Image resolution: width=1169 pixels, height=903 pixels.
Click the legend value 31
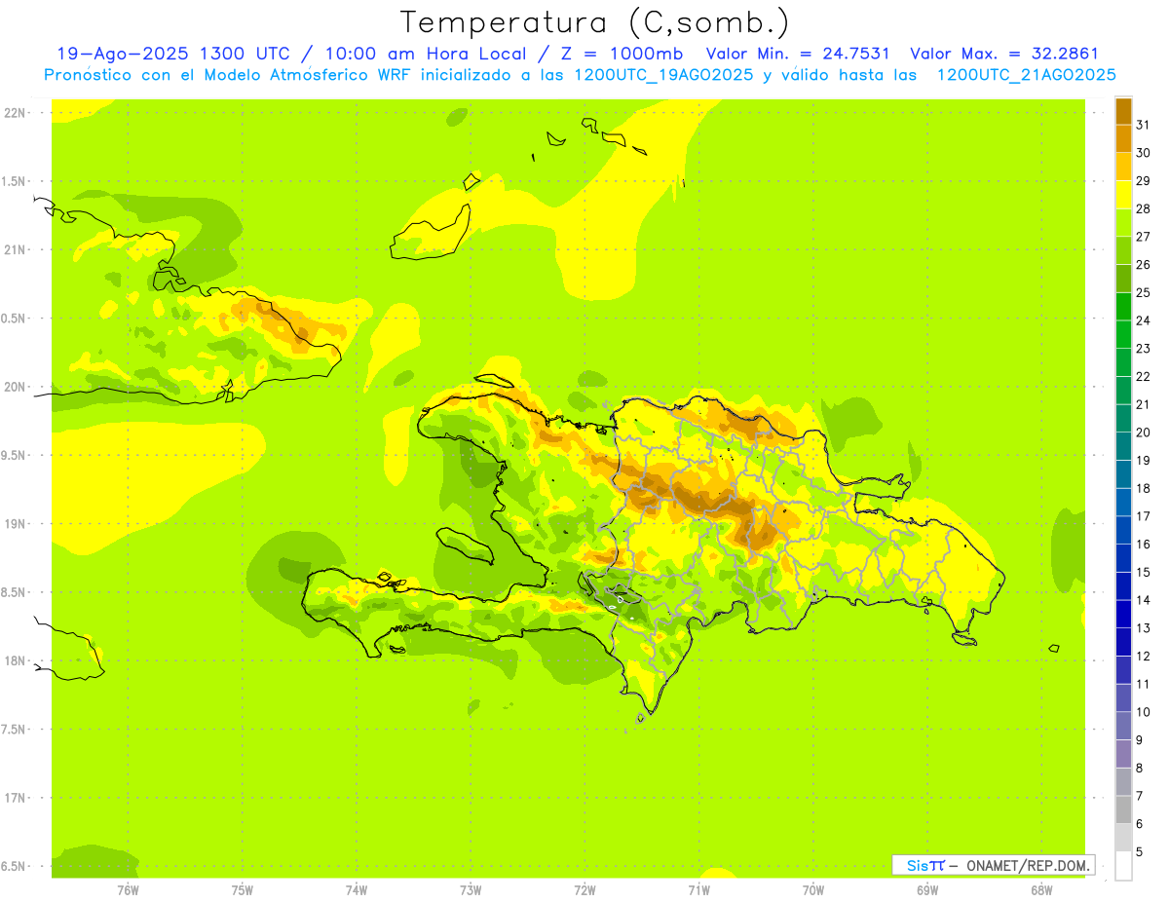click(x=1144, y=125)
